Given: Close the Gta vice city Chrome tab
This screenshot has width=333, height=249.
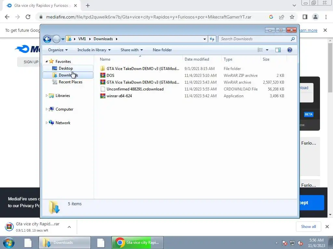Looking at the screenshot, I should (75, 6).
